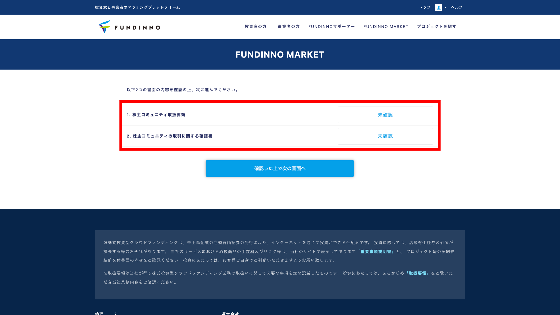Viewport: 560px width, 315px height.
Task: Click 未確認 button for 株主コミュニティ取扱要領
Action: (385, 115)
